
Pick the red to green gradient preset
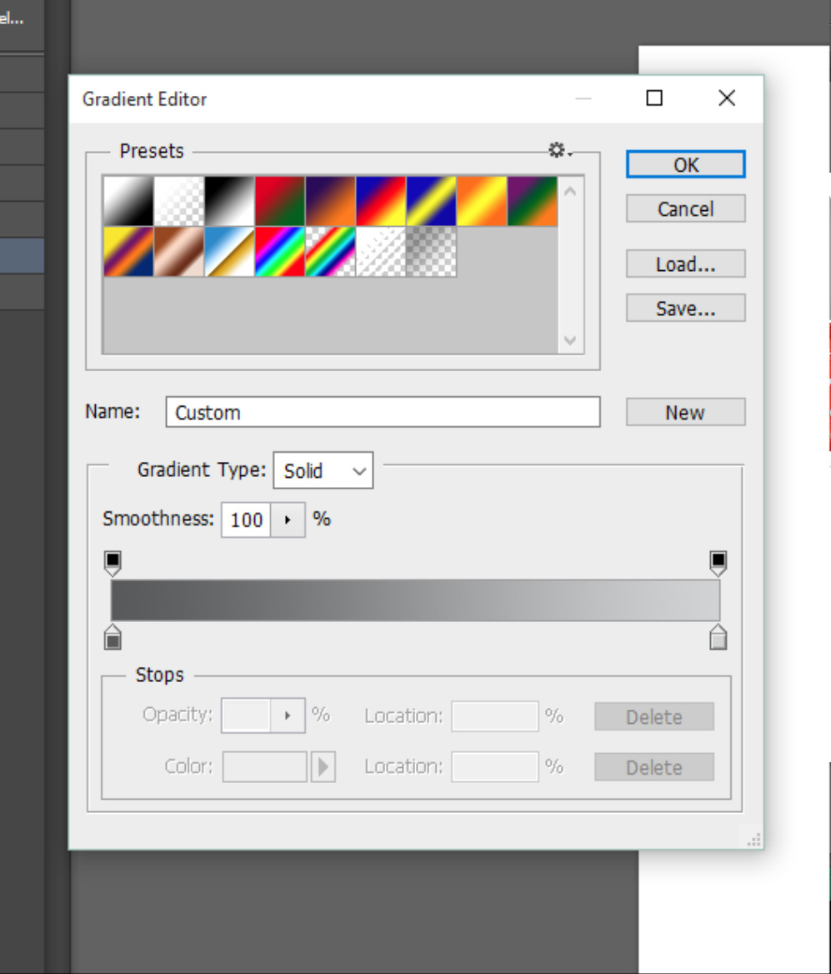coord(280,201)
